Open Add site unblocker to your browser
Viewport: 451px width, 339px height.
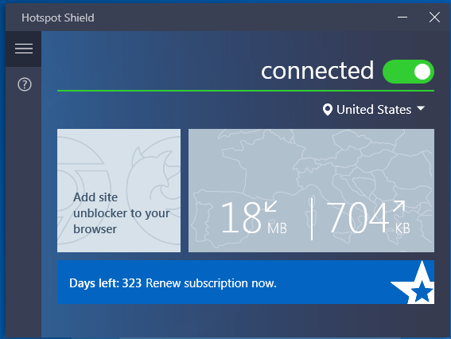tap(119, 190)
